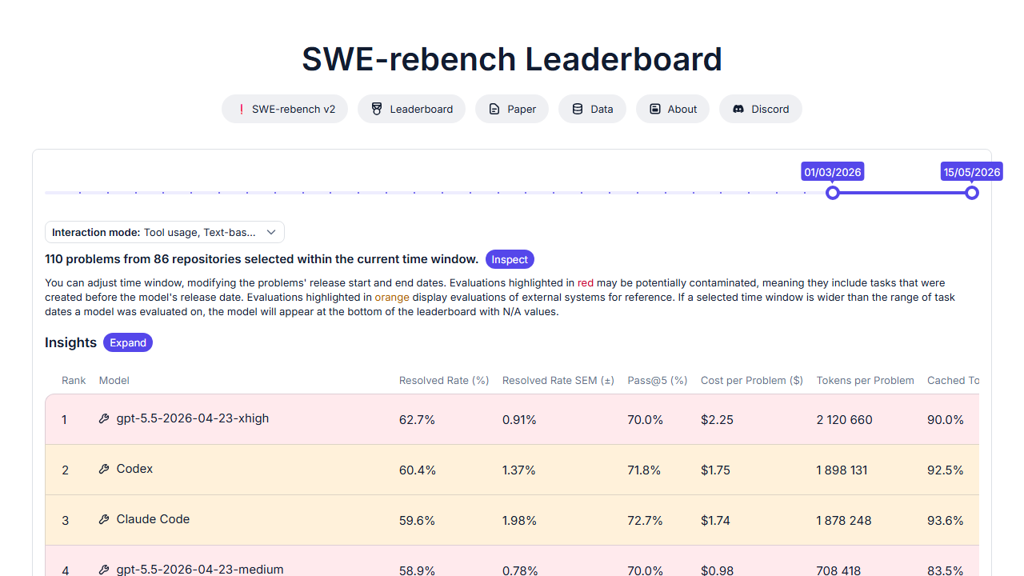Click the icon inside the About button
This screenshot has width=1024, height=576.
[x=655, y=109]
